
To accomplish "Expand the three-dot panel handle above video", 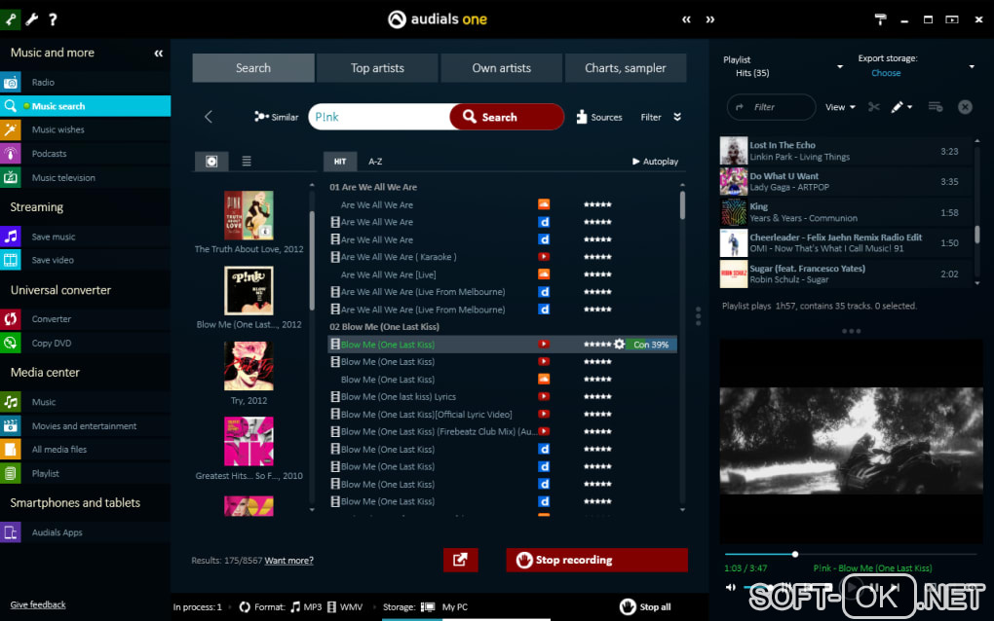I will click(x=852, y=331).
